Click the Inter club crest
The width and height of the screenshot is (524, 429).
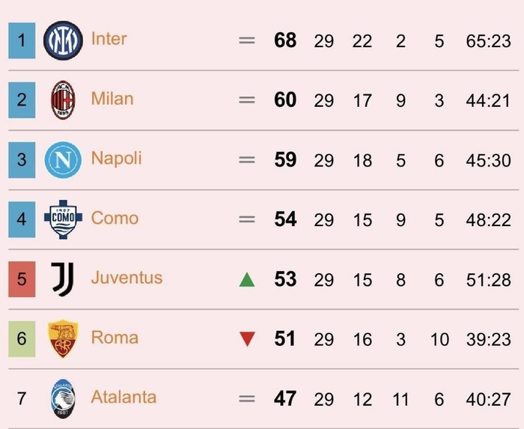point(62,40)
